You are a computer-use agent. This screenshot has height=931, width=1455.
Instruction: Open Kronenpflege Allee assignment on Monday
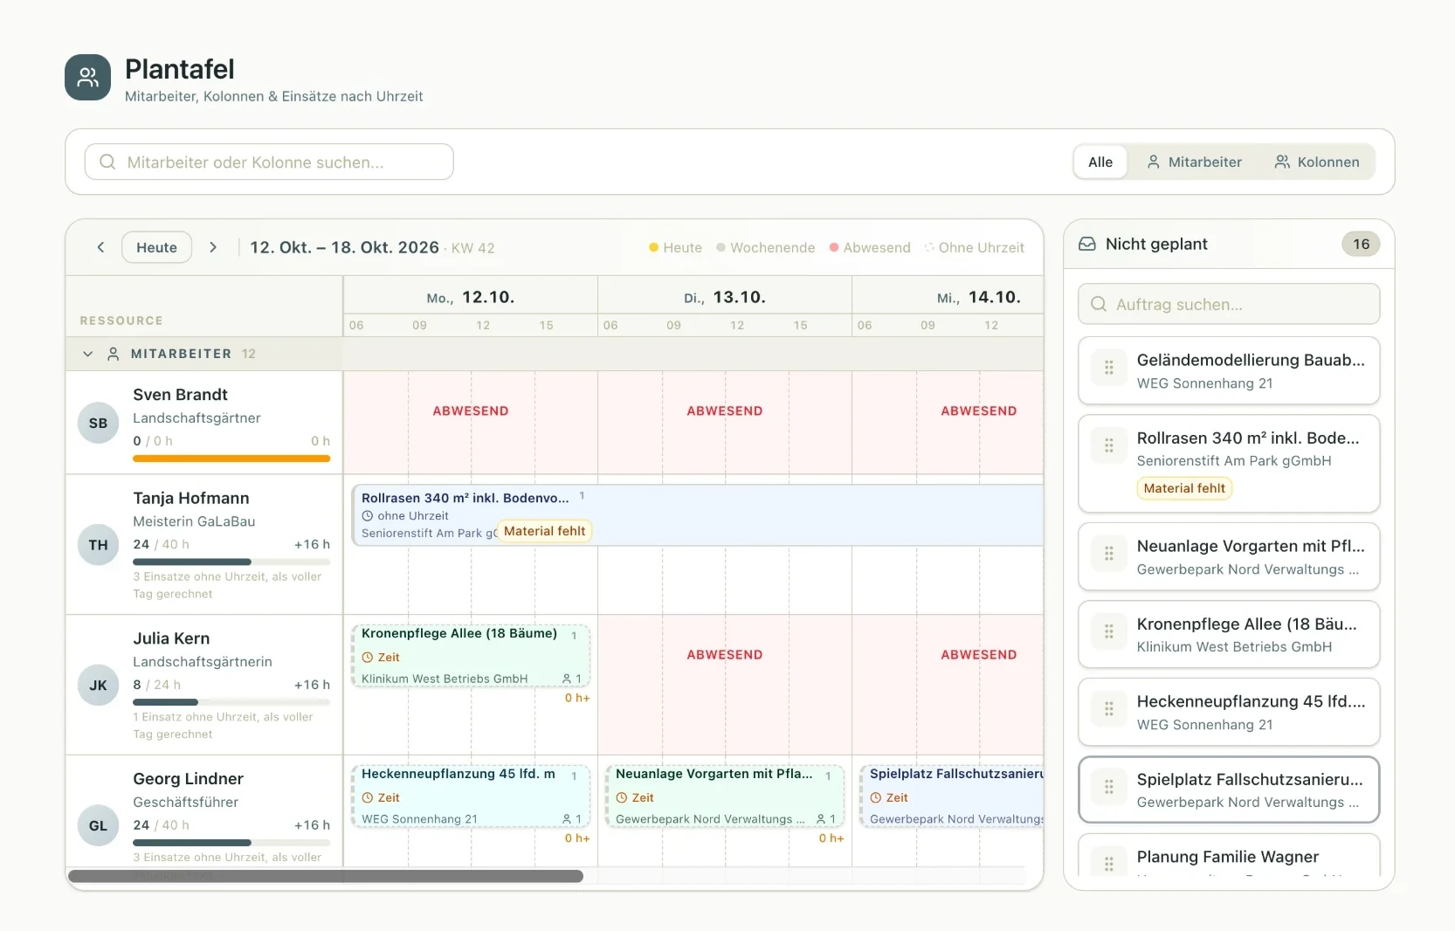[x=471, y=656]
